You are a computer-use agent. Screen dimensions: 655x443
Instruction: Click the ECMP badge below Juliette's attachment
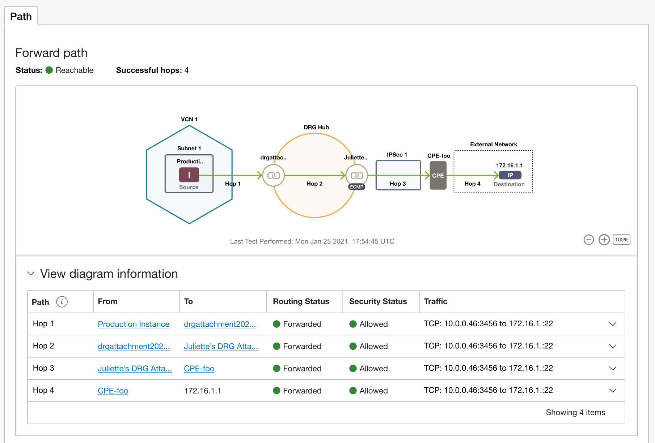click(x=356, y=187)
